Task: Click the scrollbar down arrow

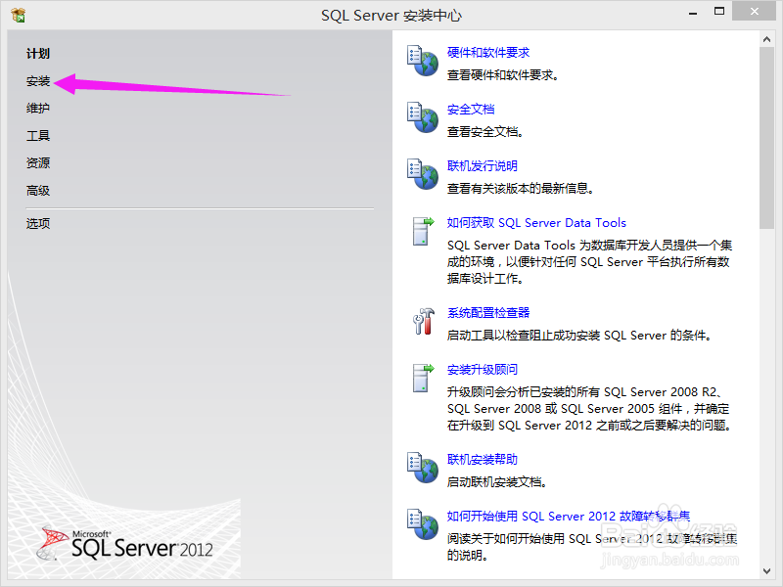Action: pyautogui.click(x=766, y=571)
